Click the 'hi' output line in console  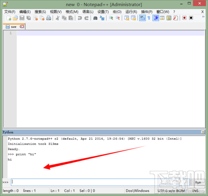(x=10, y=159)
